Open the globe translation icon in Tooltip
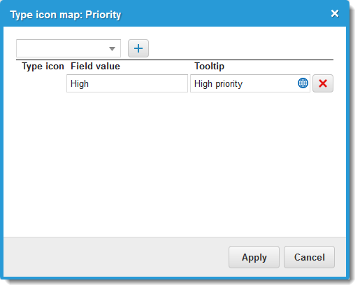This screenshot has width=360, height=290. [303, 83]
